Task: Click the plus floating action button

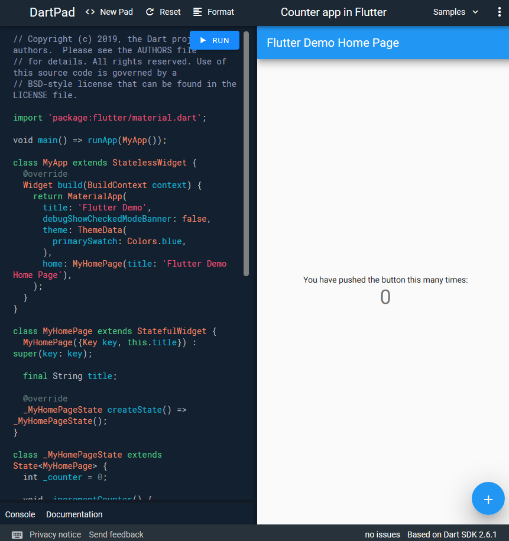Action: [488, 498]
